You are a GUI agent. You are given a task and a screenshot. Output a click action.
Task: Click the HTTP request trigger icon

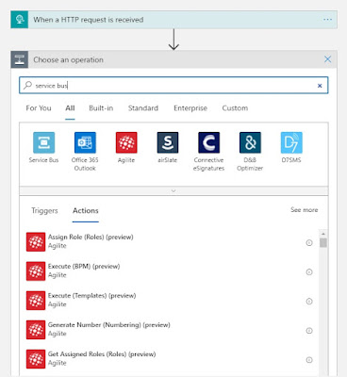(20, 20)
